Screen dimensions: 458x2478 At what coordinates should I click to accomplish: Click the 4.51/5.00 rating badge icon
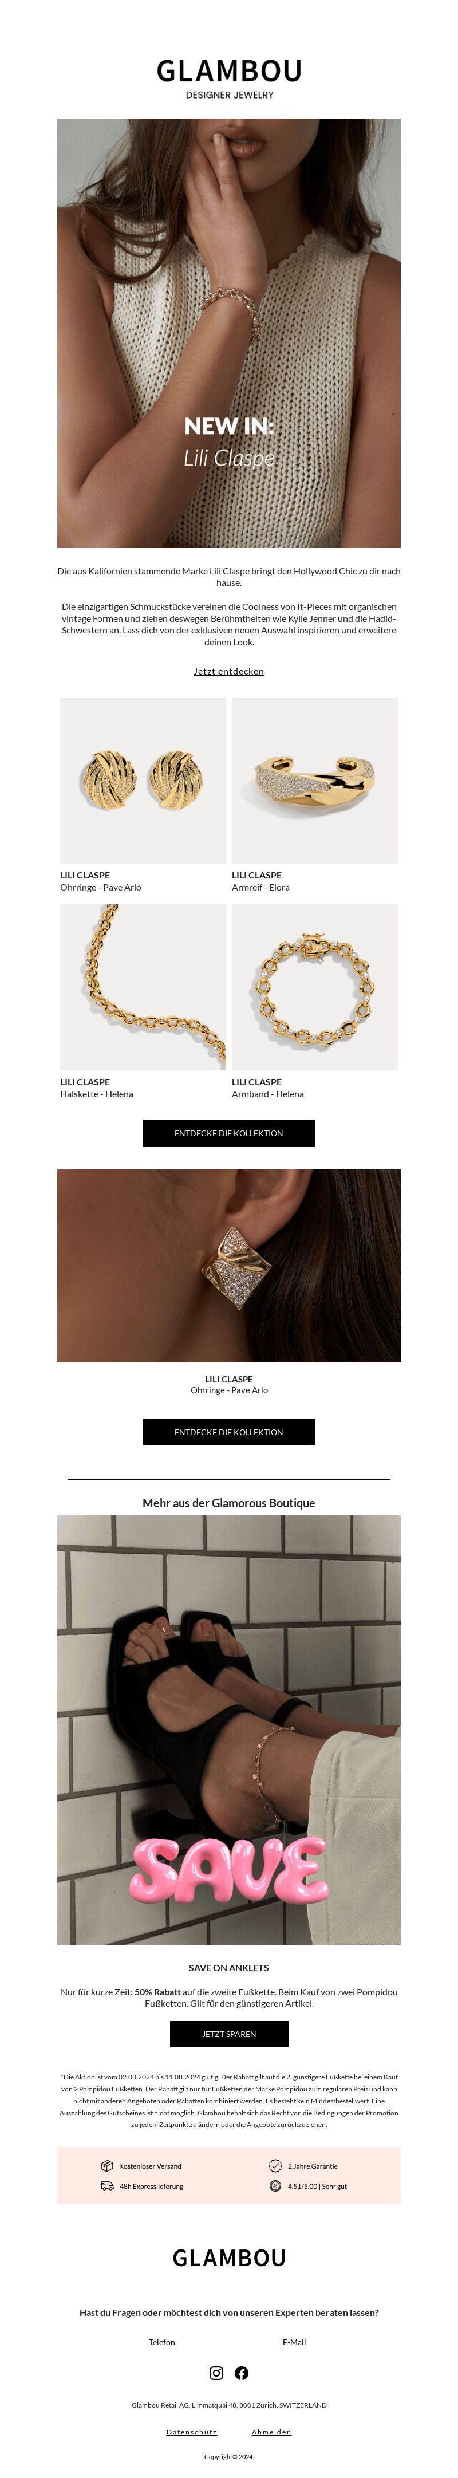point(275,2185)
